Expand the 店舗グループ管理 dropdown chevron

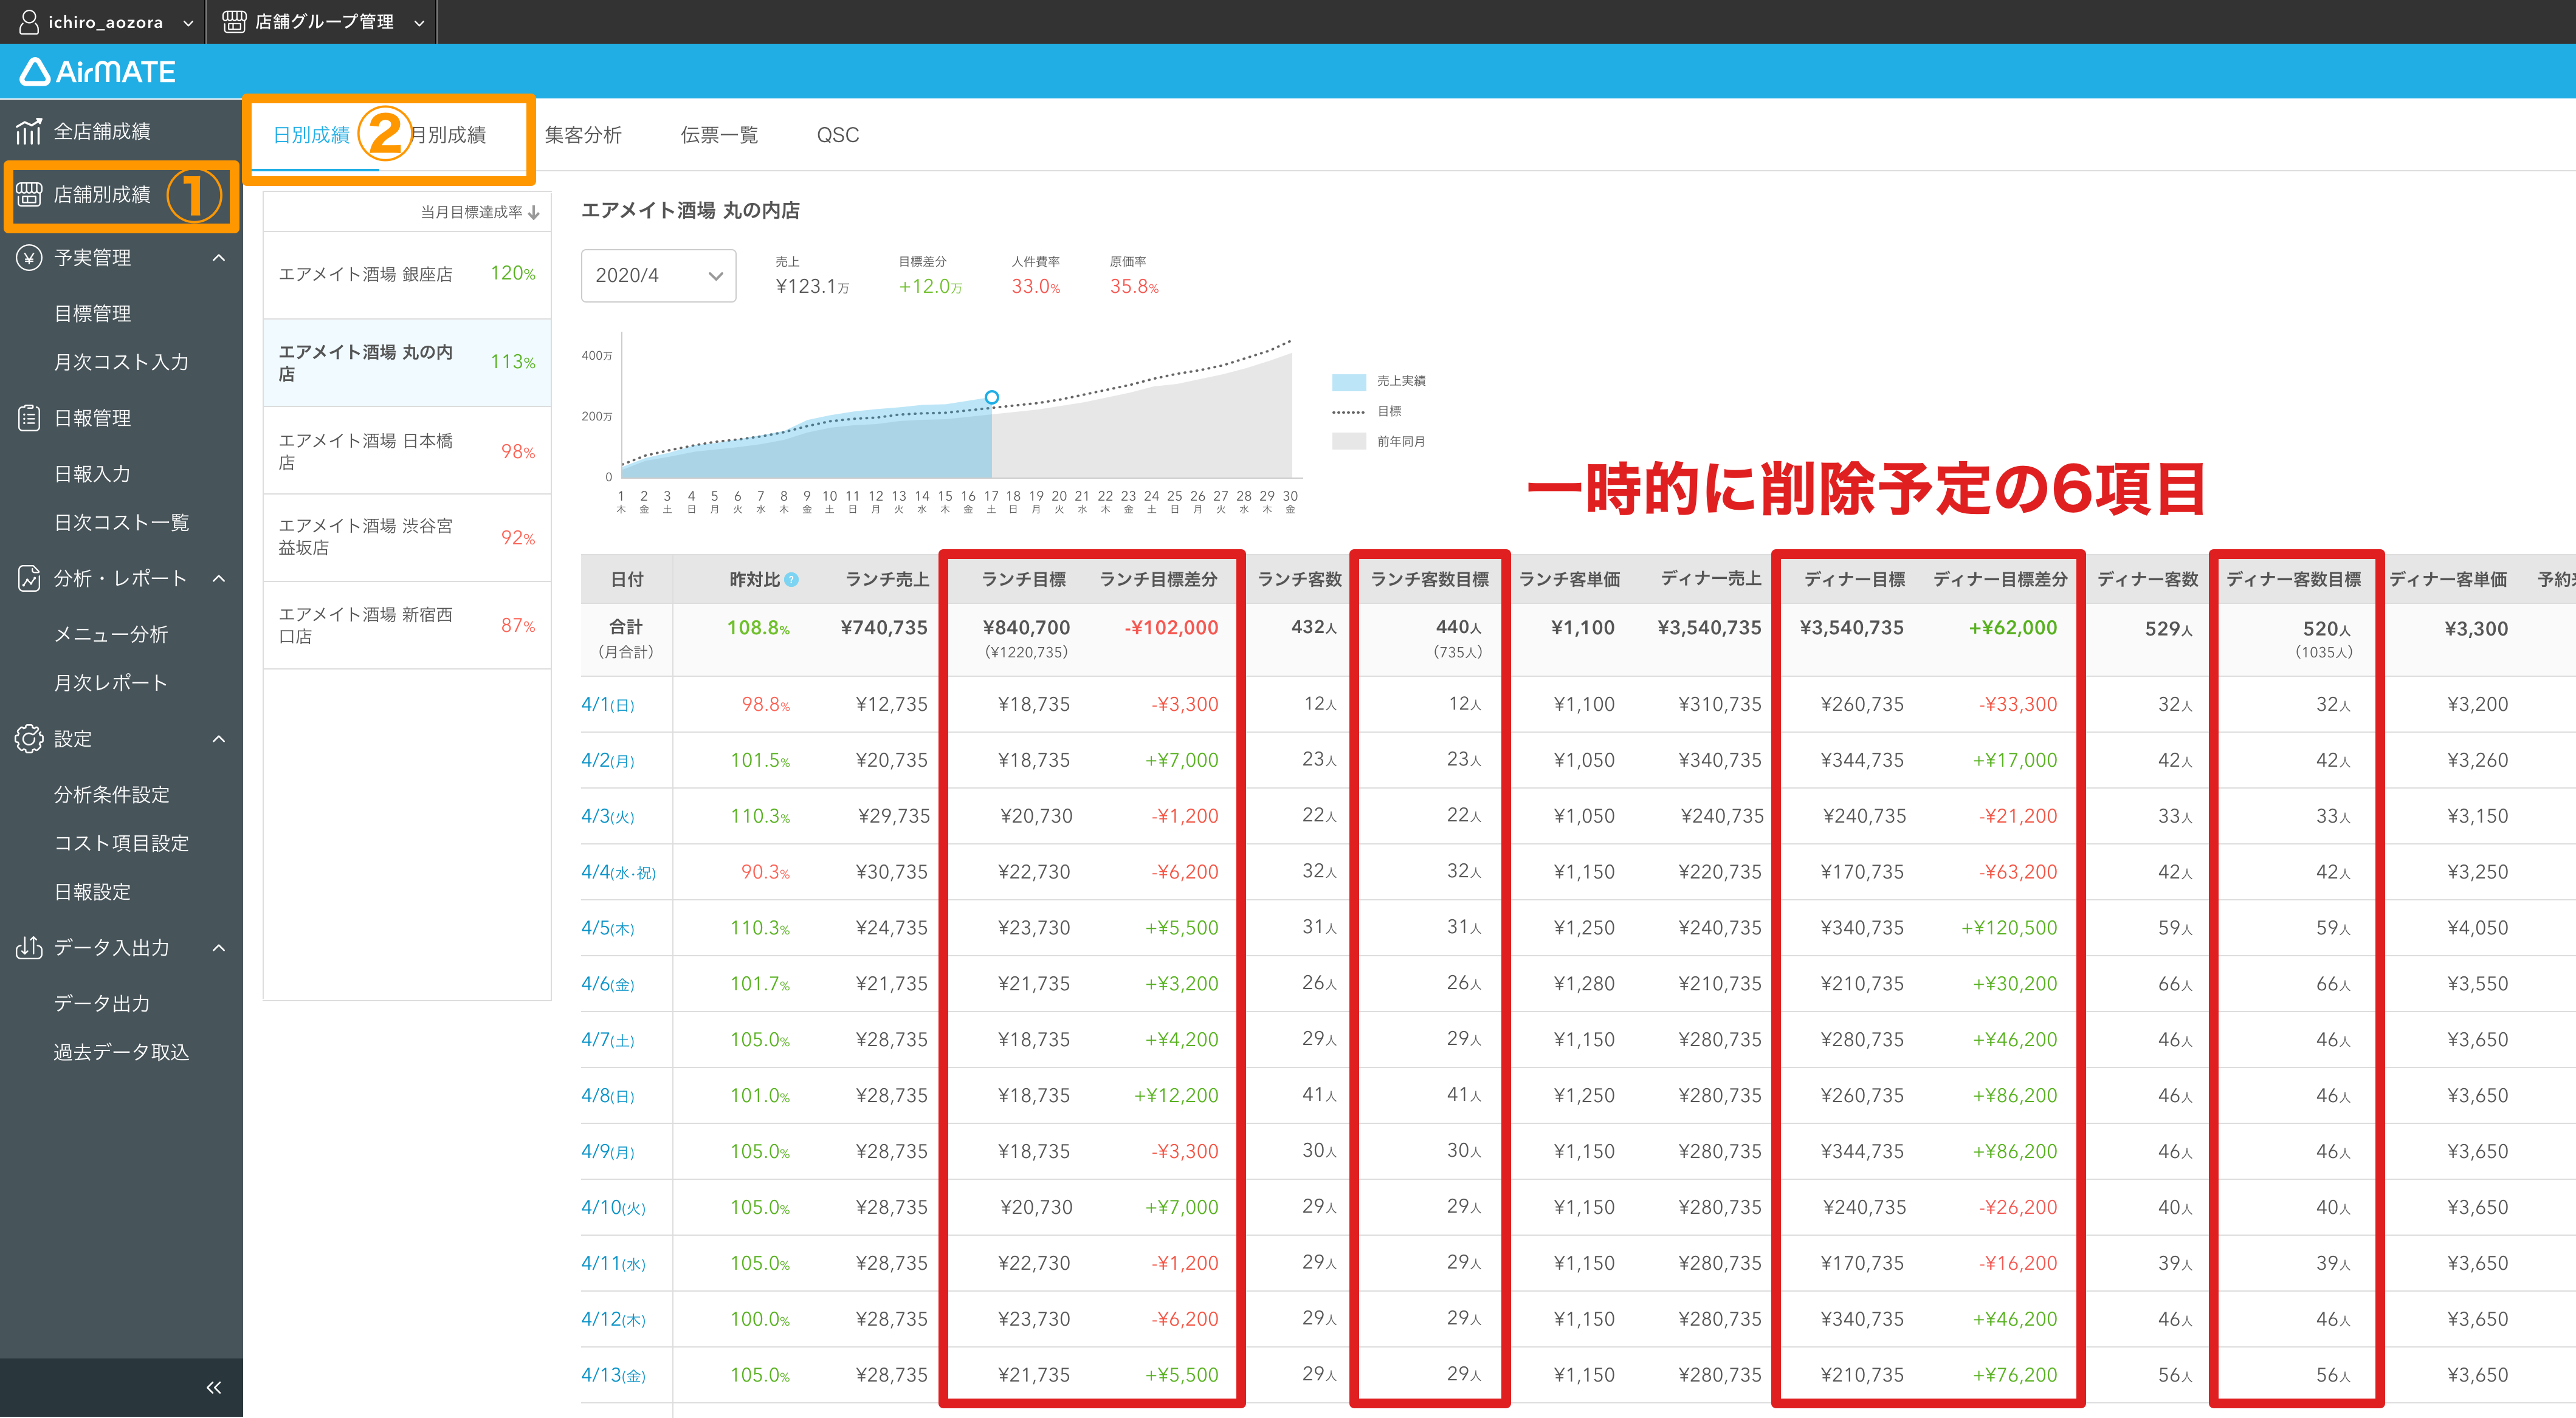click(419, 23)
